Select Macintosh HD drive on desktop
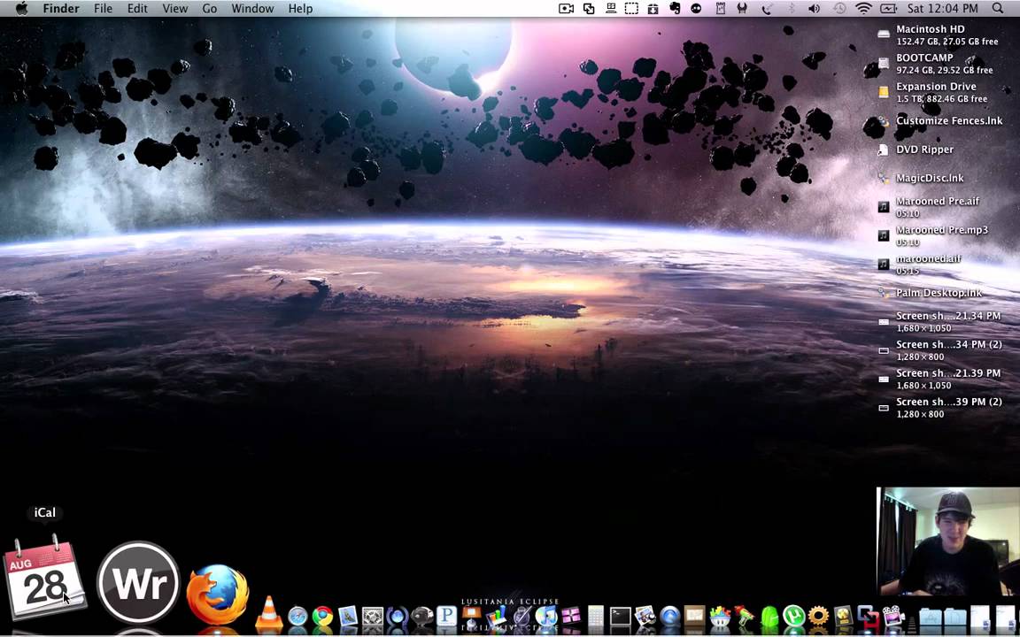This screenshot has height=637, width=1020. pos(938,35)
